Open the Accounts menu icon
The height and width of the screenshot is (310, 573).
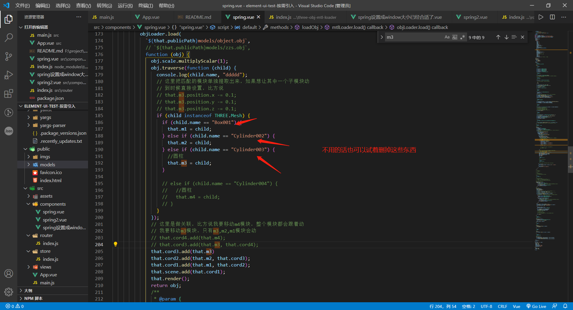point(9,273)
